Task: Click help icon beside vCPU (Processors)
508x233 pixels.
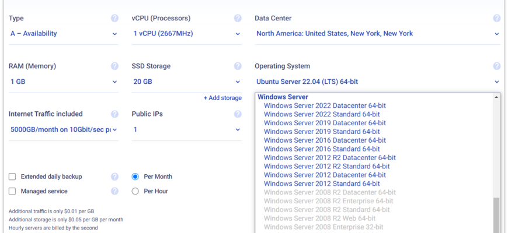Action: [x=238, y=18]
